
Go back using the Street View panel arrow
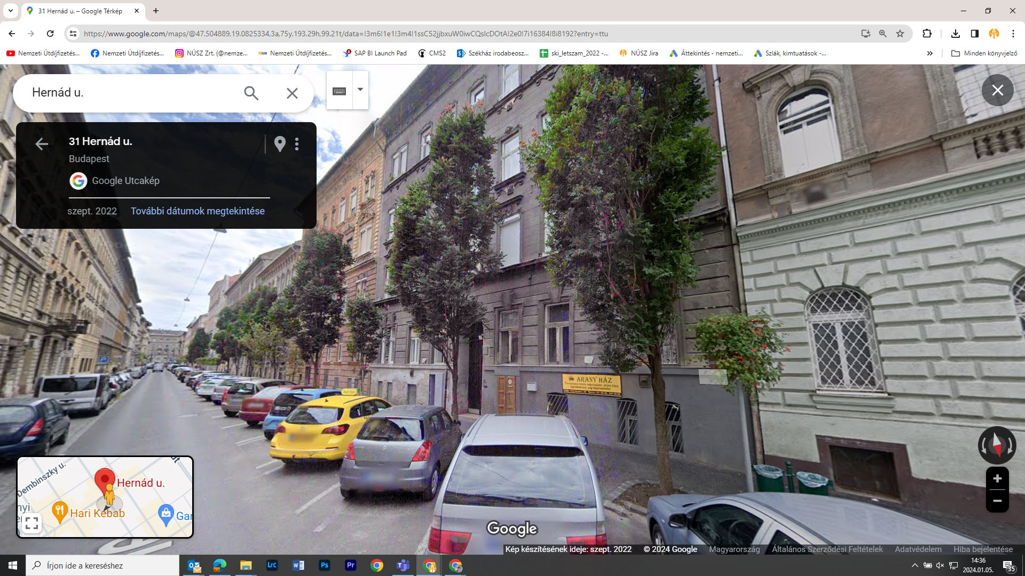click(x=42, y=144)
